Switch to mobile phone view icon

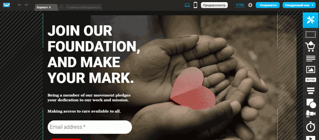click(196, 5)
